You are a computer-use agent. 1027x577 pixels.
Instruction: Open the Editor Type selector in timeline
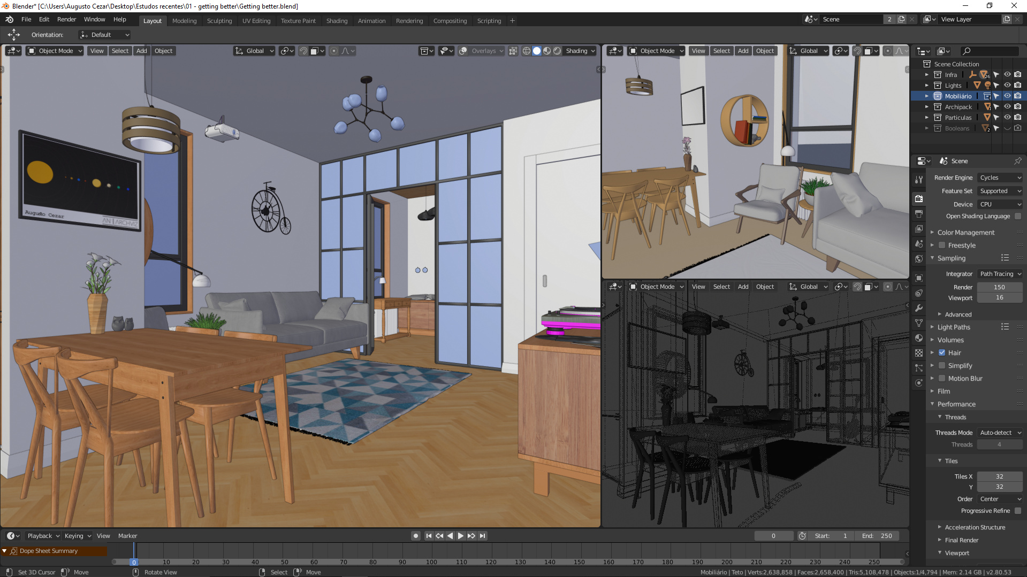point(12,535)
